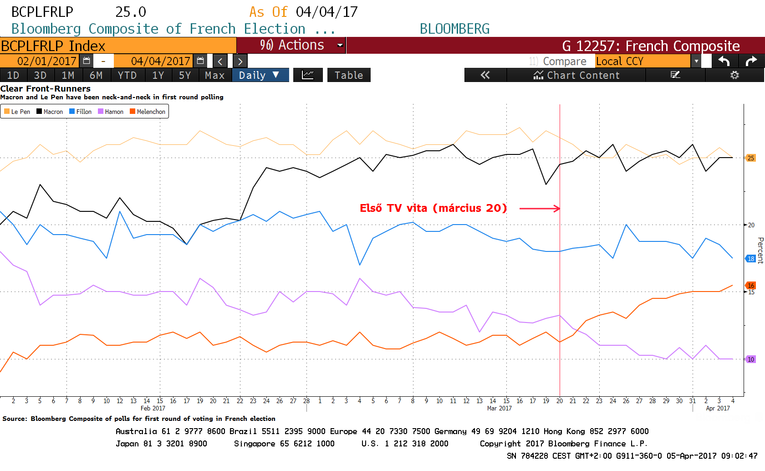Open the Table view
The height and width of the screenshot is (471, 765).
[x=349, y=75]
